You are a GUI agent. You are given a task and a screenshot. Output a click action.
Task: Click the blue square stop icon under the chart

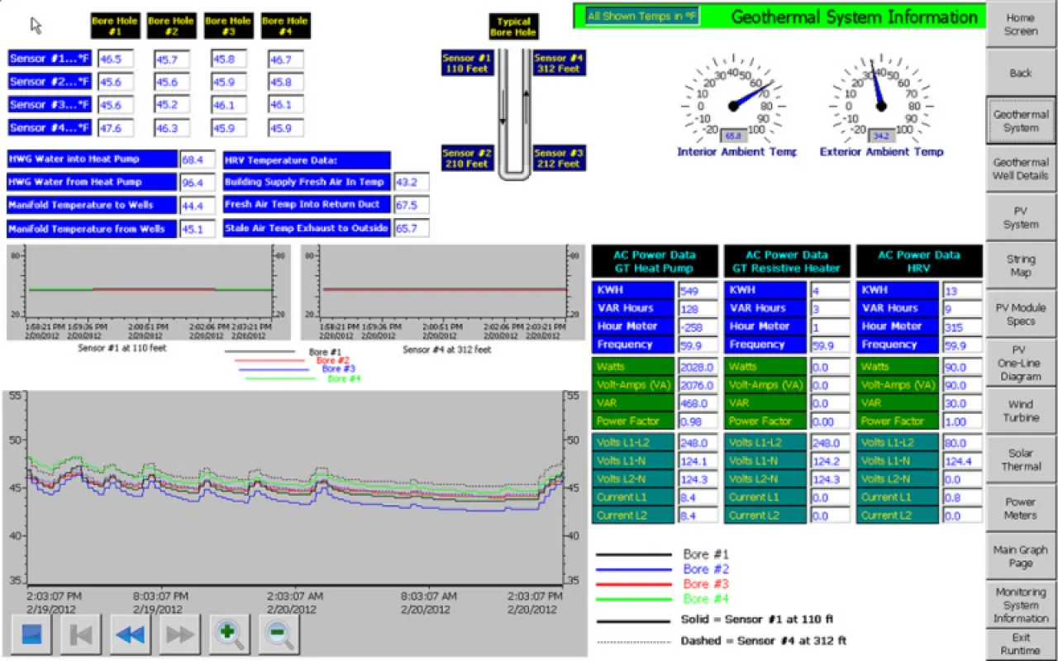coord(31,635)
